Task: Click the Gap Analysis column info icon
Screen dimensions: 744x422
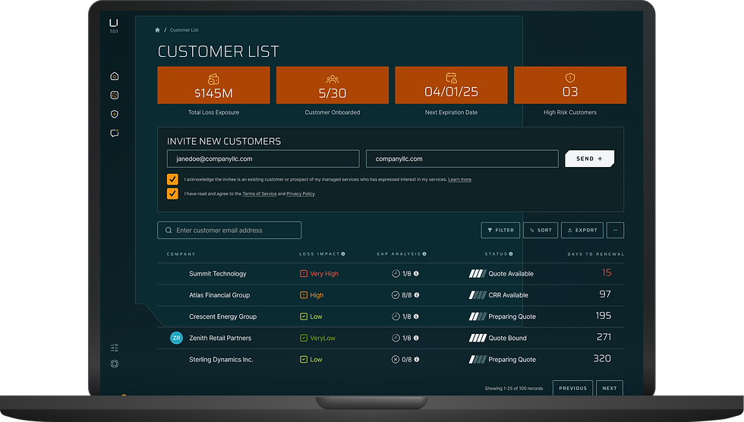Action: [424, 254]
